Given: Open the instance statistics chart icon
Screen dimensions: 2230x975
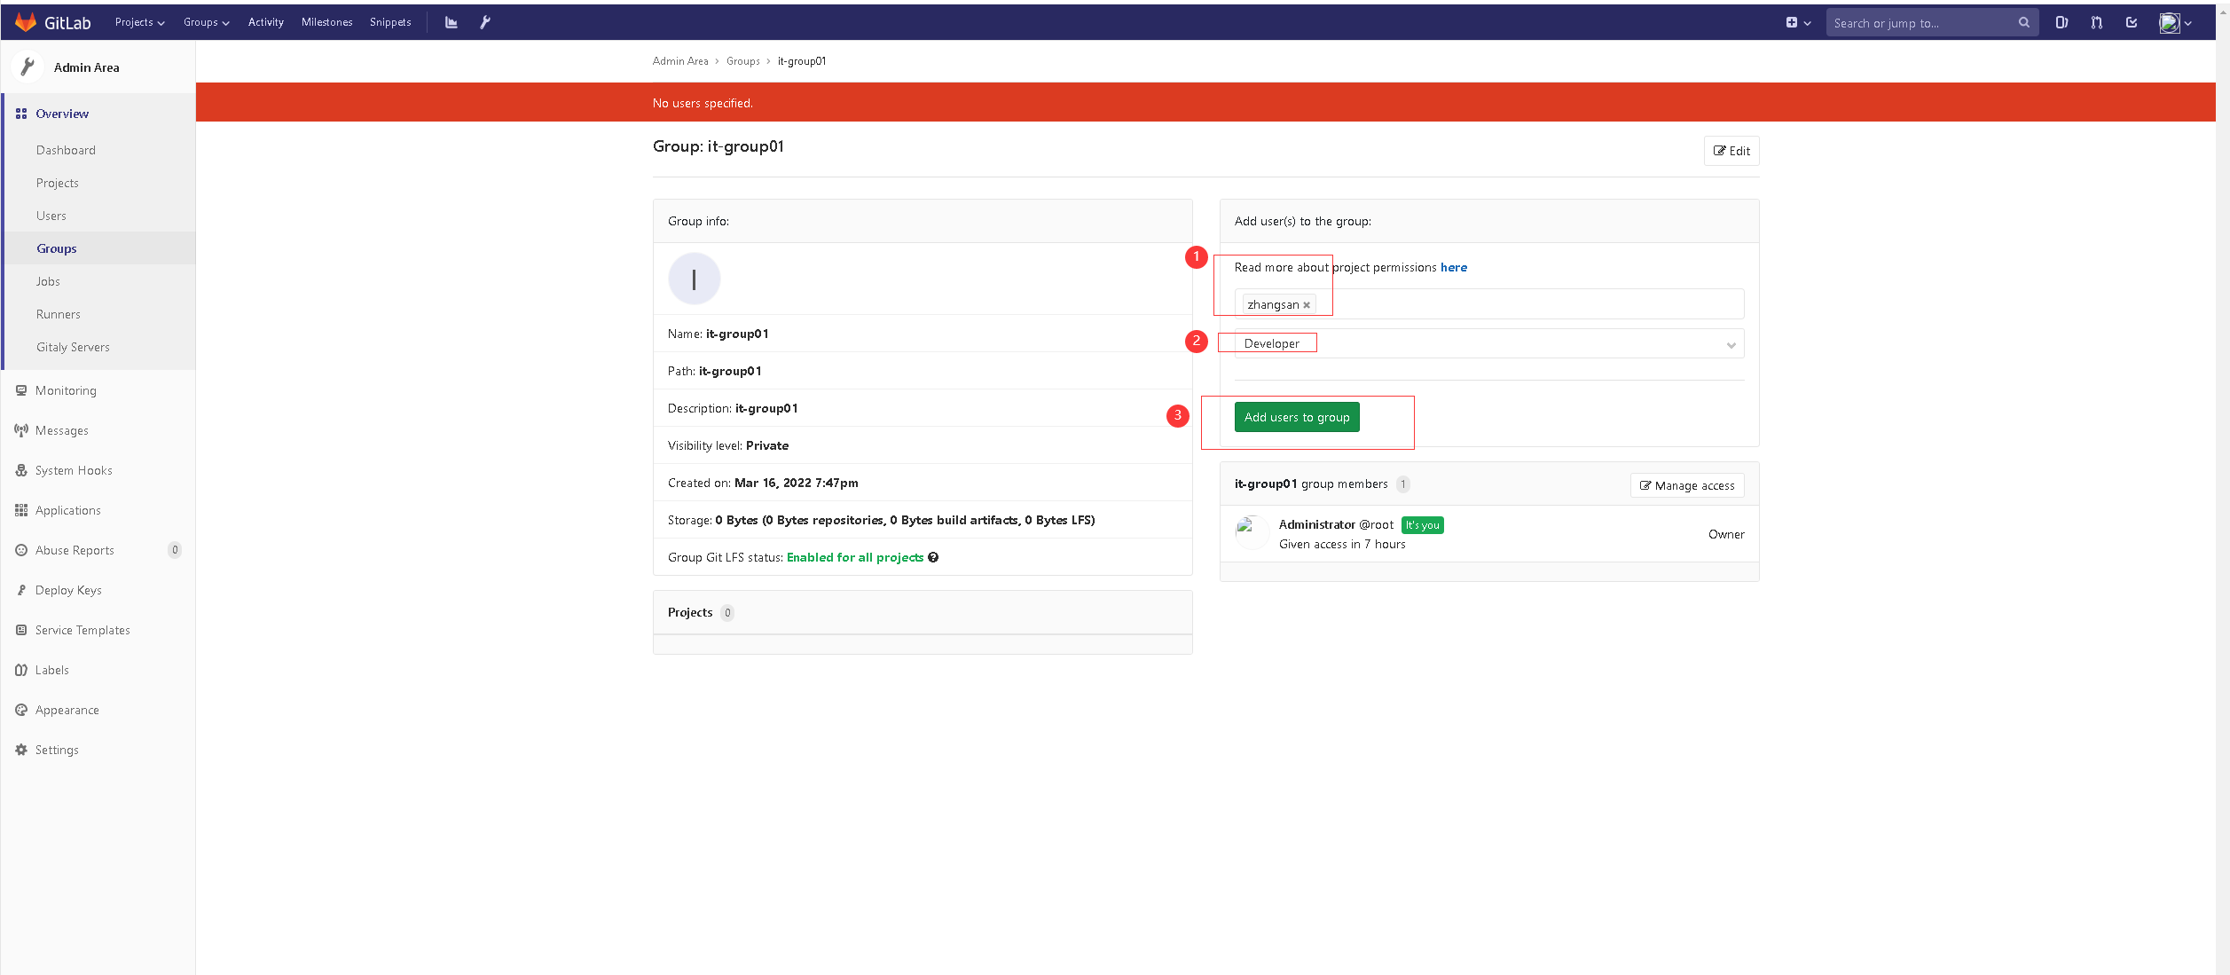Looking at the screenshot, I should click(x=451, y=22).
